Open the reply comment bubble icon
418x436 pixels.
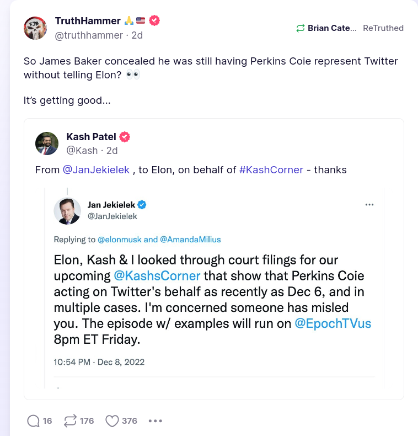click(x=33, y=421)
